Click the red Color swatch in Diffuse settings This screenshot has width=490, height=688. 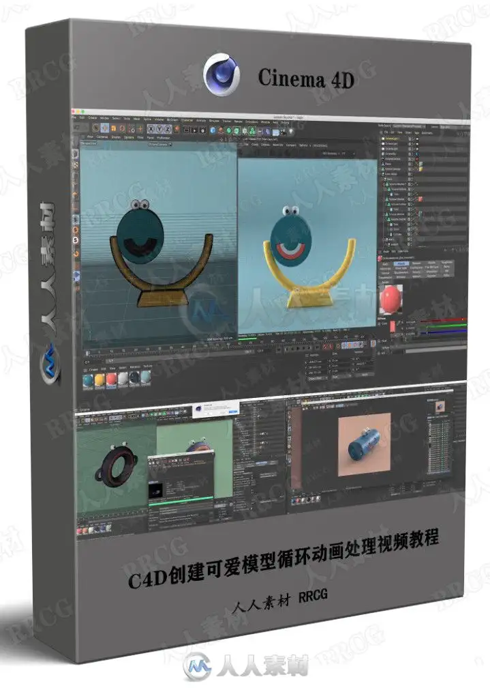(393, 326)
